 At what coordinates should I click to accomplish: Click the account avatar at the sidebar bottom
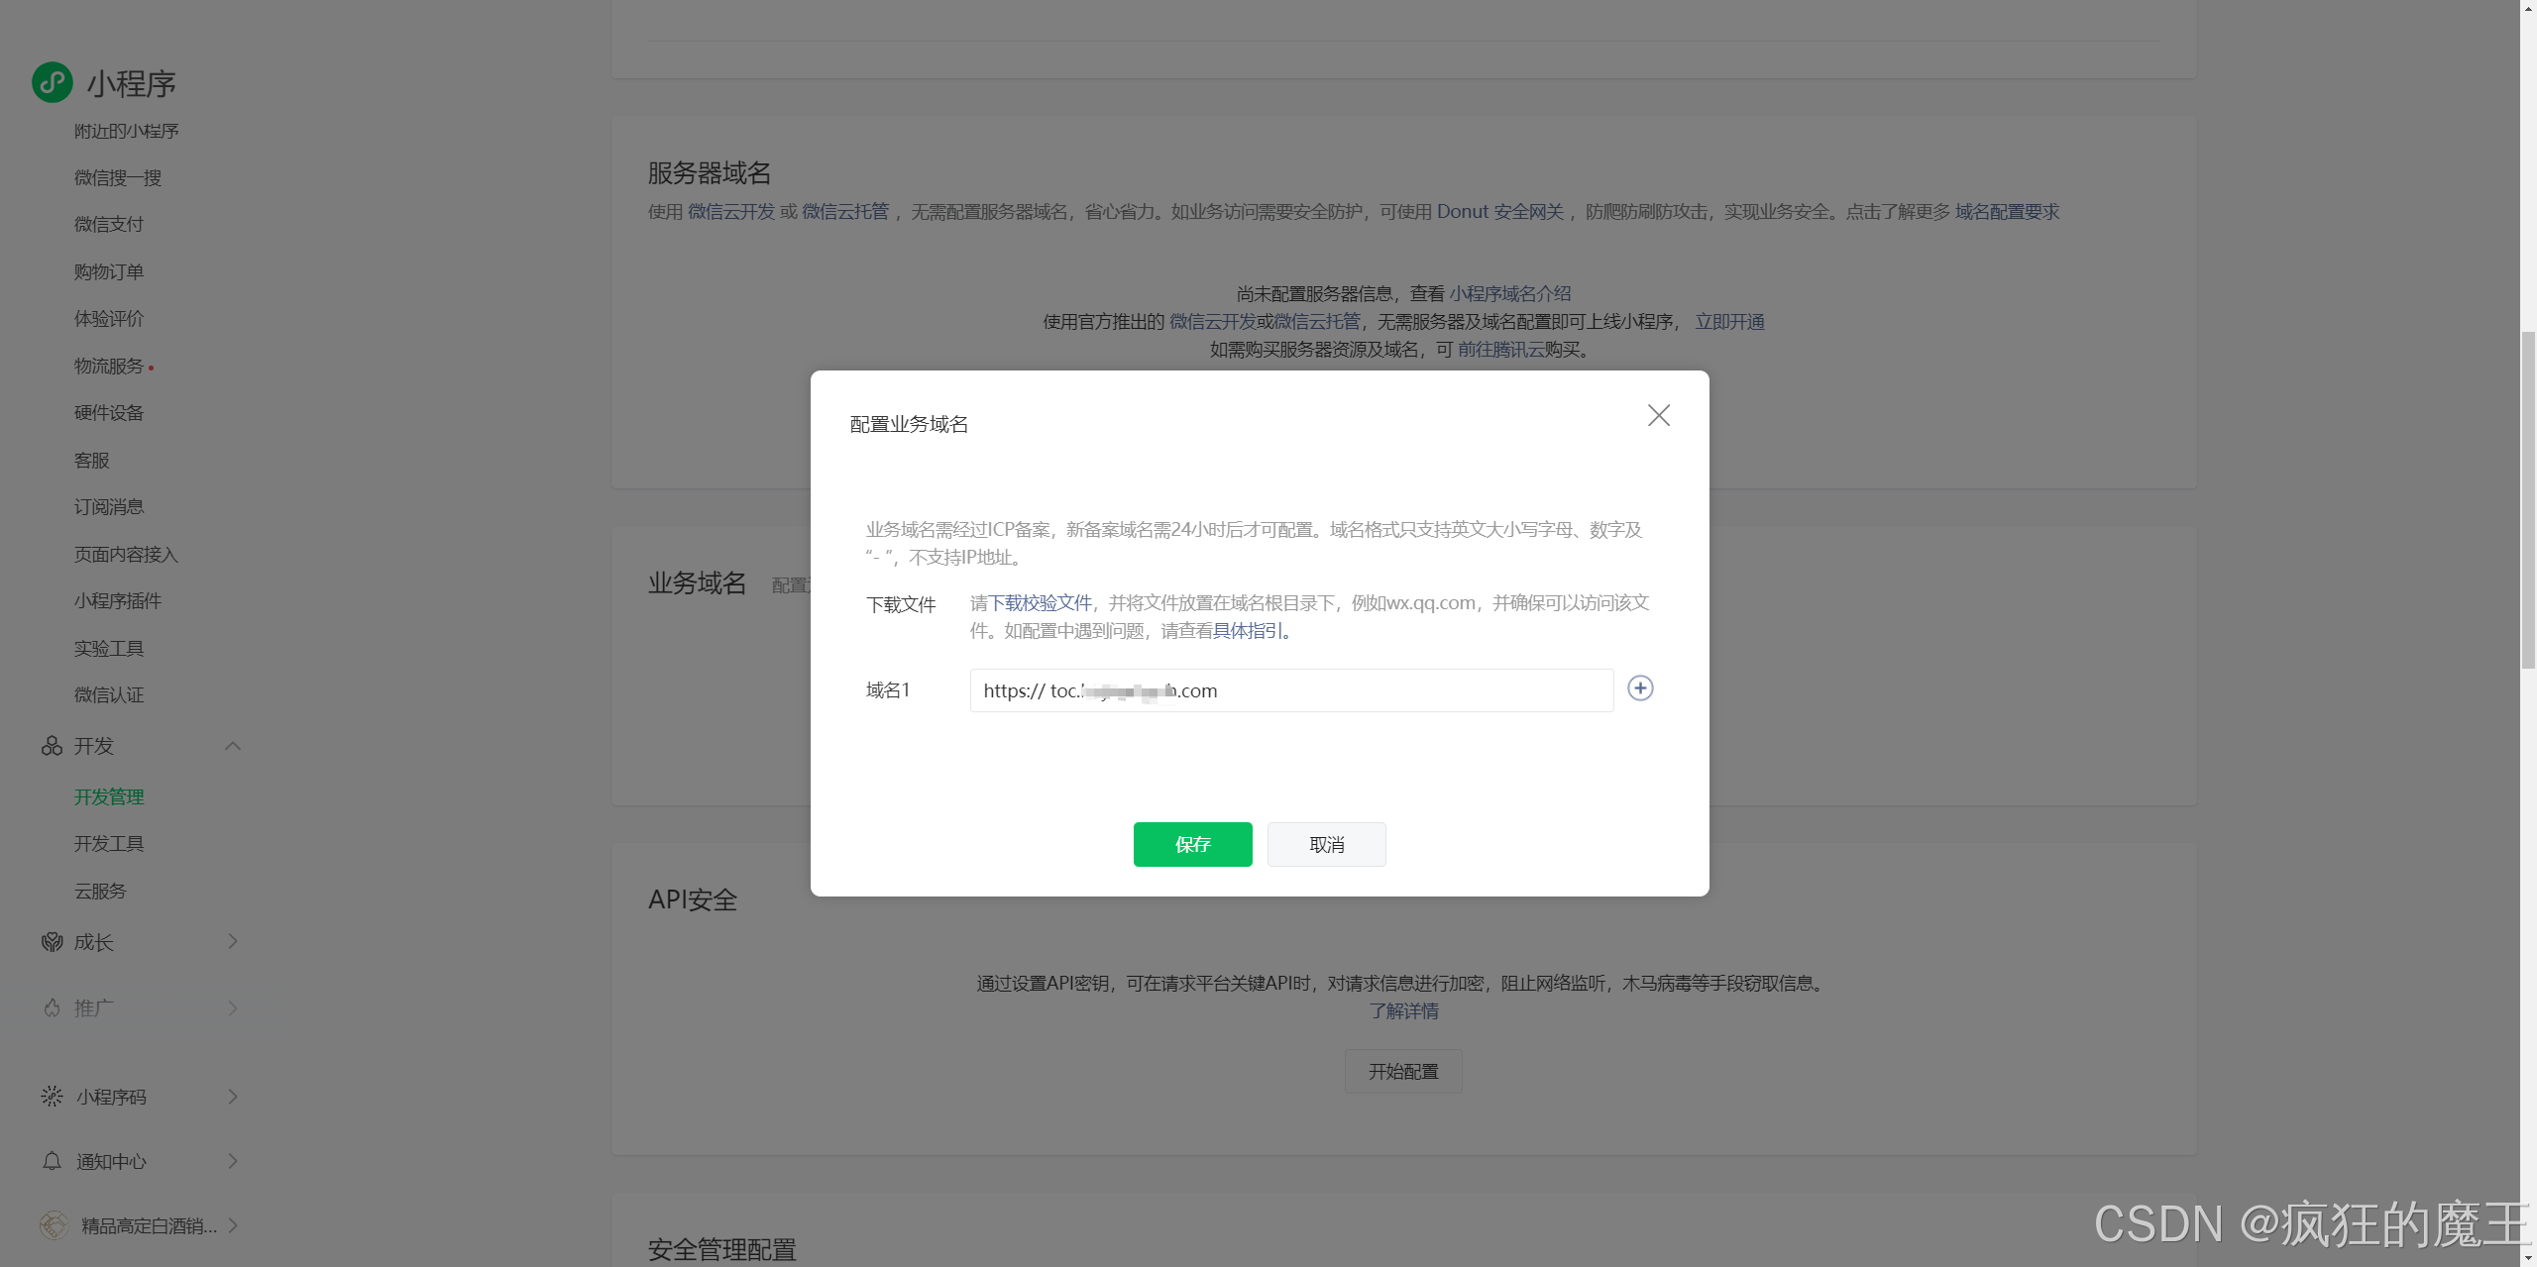tap(54, 1225)
